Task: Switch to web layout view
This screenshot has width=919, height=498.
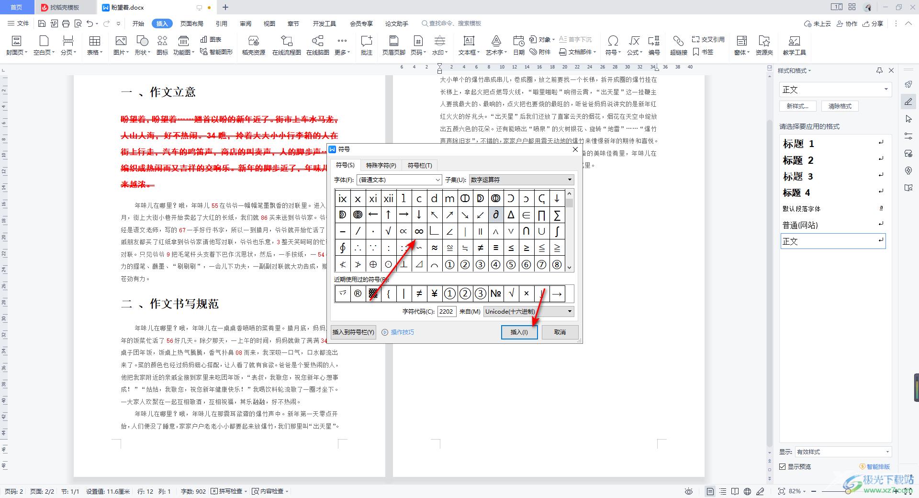Action: tap(748, 491)
